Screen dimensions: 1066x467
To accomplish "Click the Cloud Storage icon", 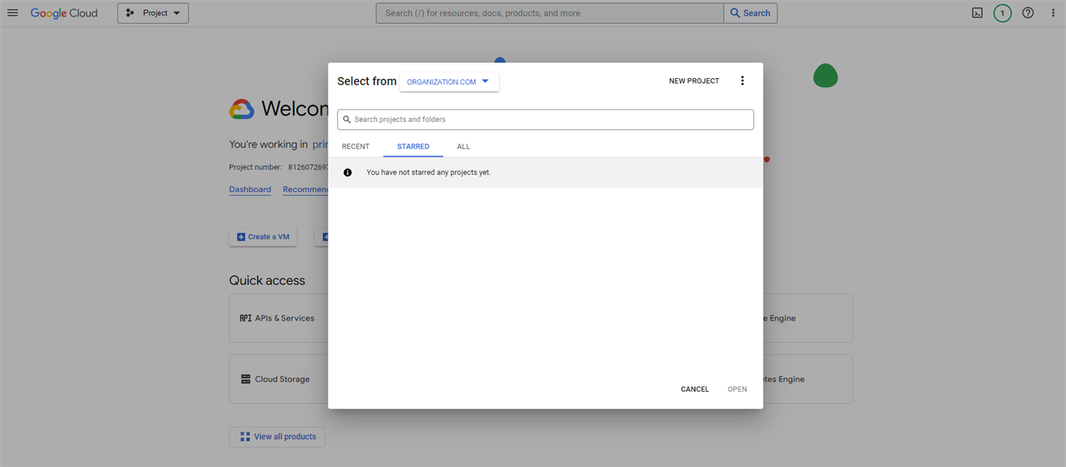I will [x=246, y=379].
